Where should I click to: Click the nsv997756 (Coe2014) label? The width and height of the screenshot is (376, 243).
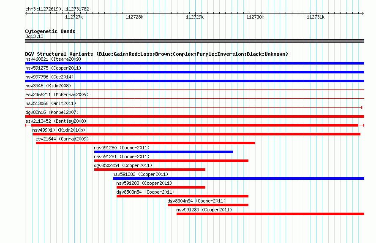click(x=49, y=77)
